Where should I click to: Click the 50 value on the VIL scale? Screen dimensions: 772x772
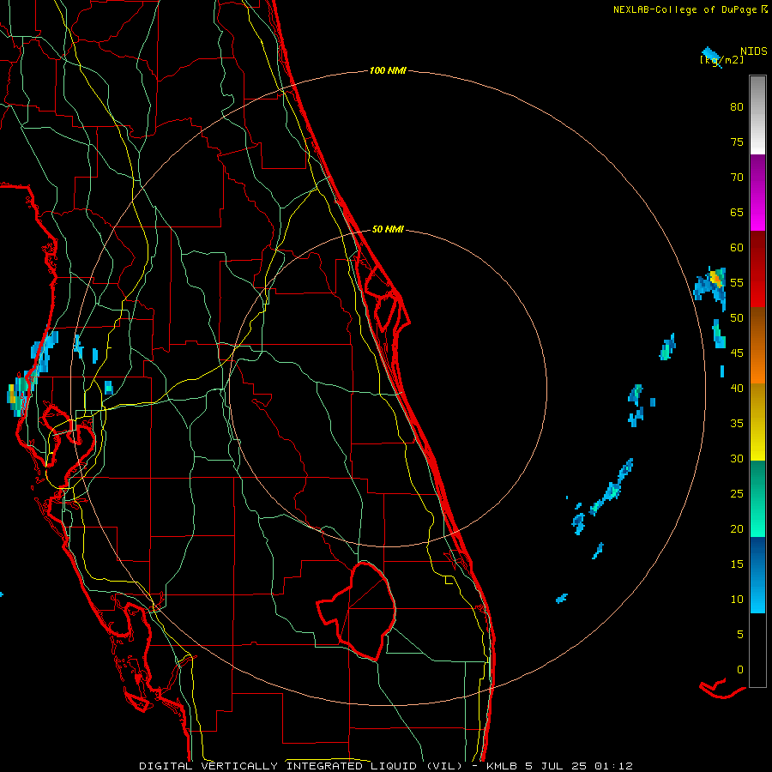(x=737, y=318)
